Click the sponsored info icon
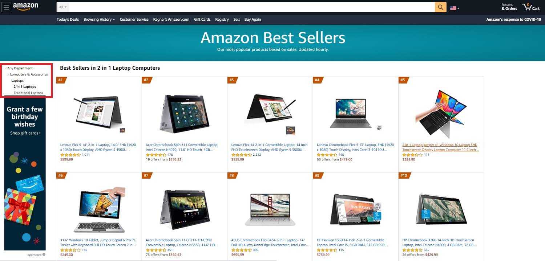 click(44, 254)
